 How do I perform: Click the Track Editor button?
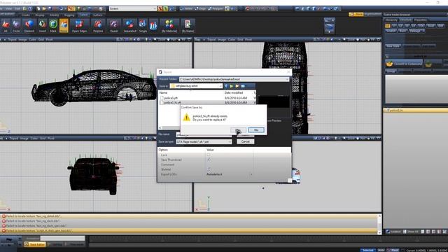[x=34, y=244]
